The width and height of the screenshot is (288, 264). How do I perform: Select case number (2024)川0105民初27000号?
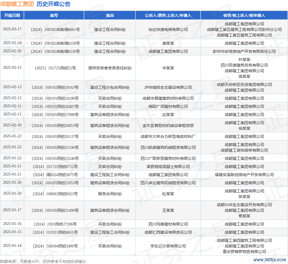[55, 115]
